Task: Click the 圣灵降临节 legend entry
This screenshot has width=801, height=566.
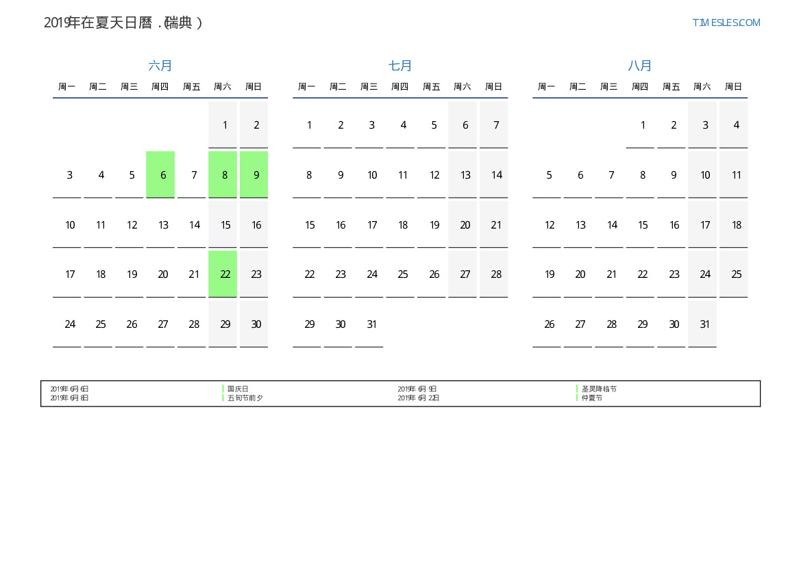Action: tap(599, 389)
